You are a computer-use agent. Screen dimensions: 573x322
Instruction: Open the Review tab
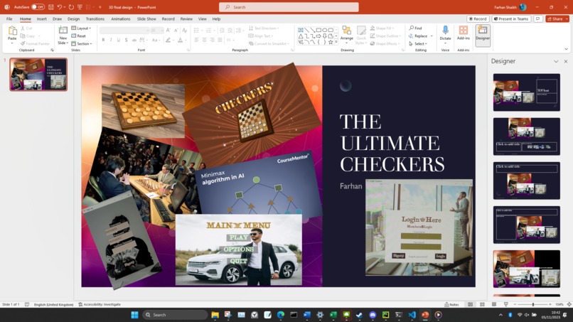click(186, 18)
